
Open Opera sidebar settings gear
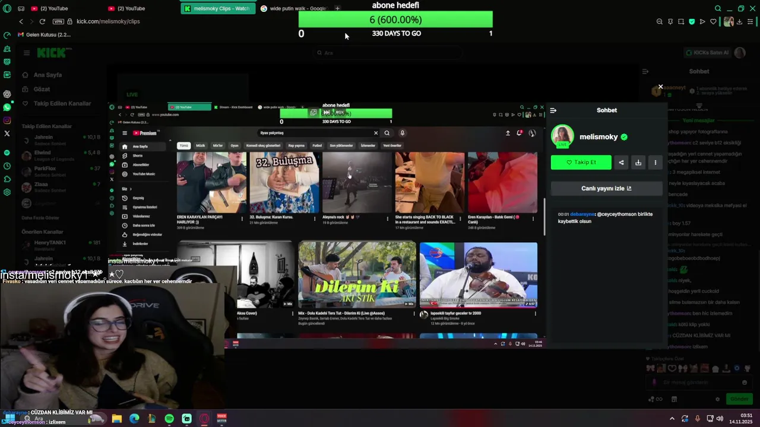[7, 192]
